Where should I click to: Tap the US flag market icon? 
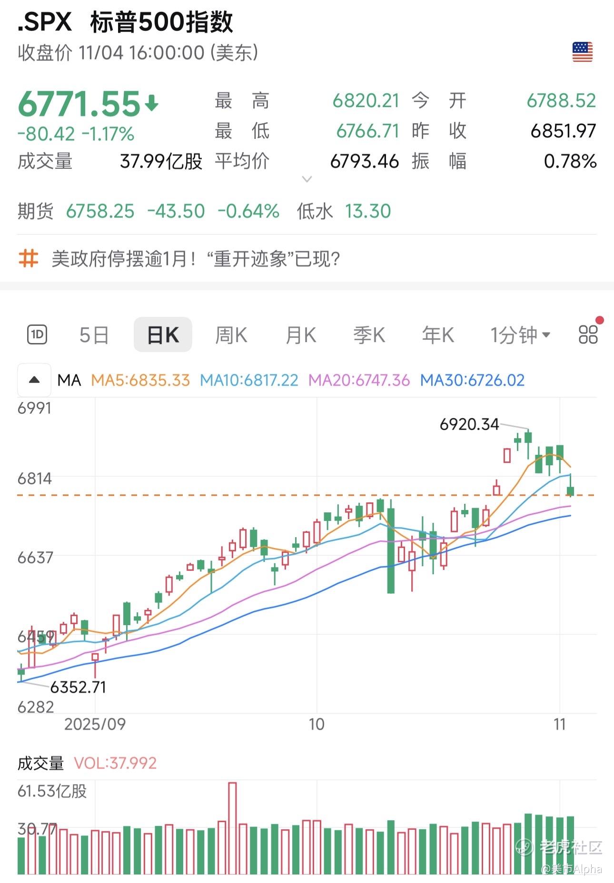(x=582, y=52)
